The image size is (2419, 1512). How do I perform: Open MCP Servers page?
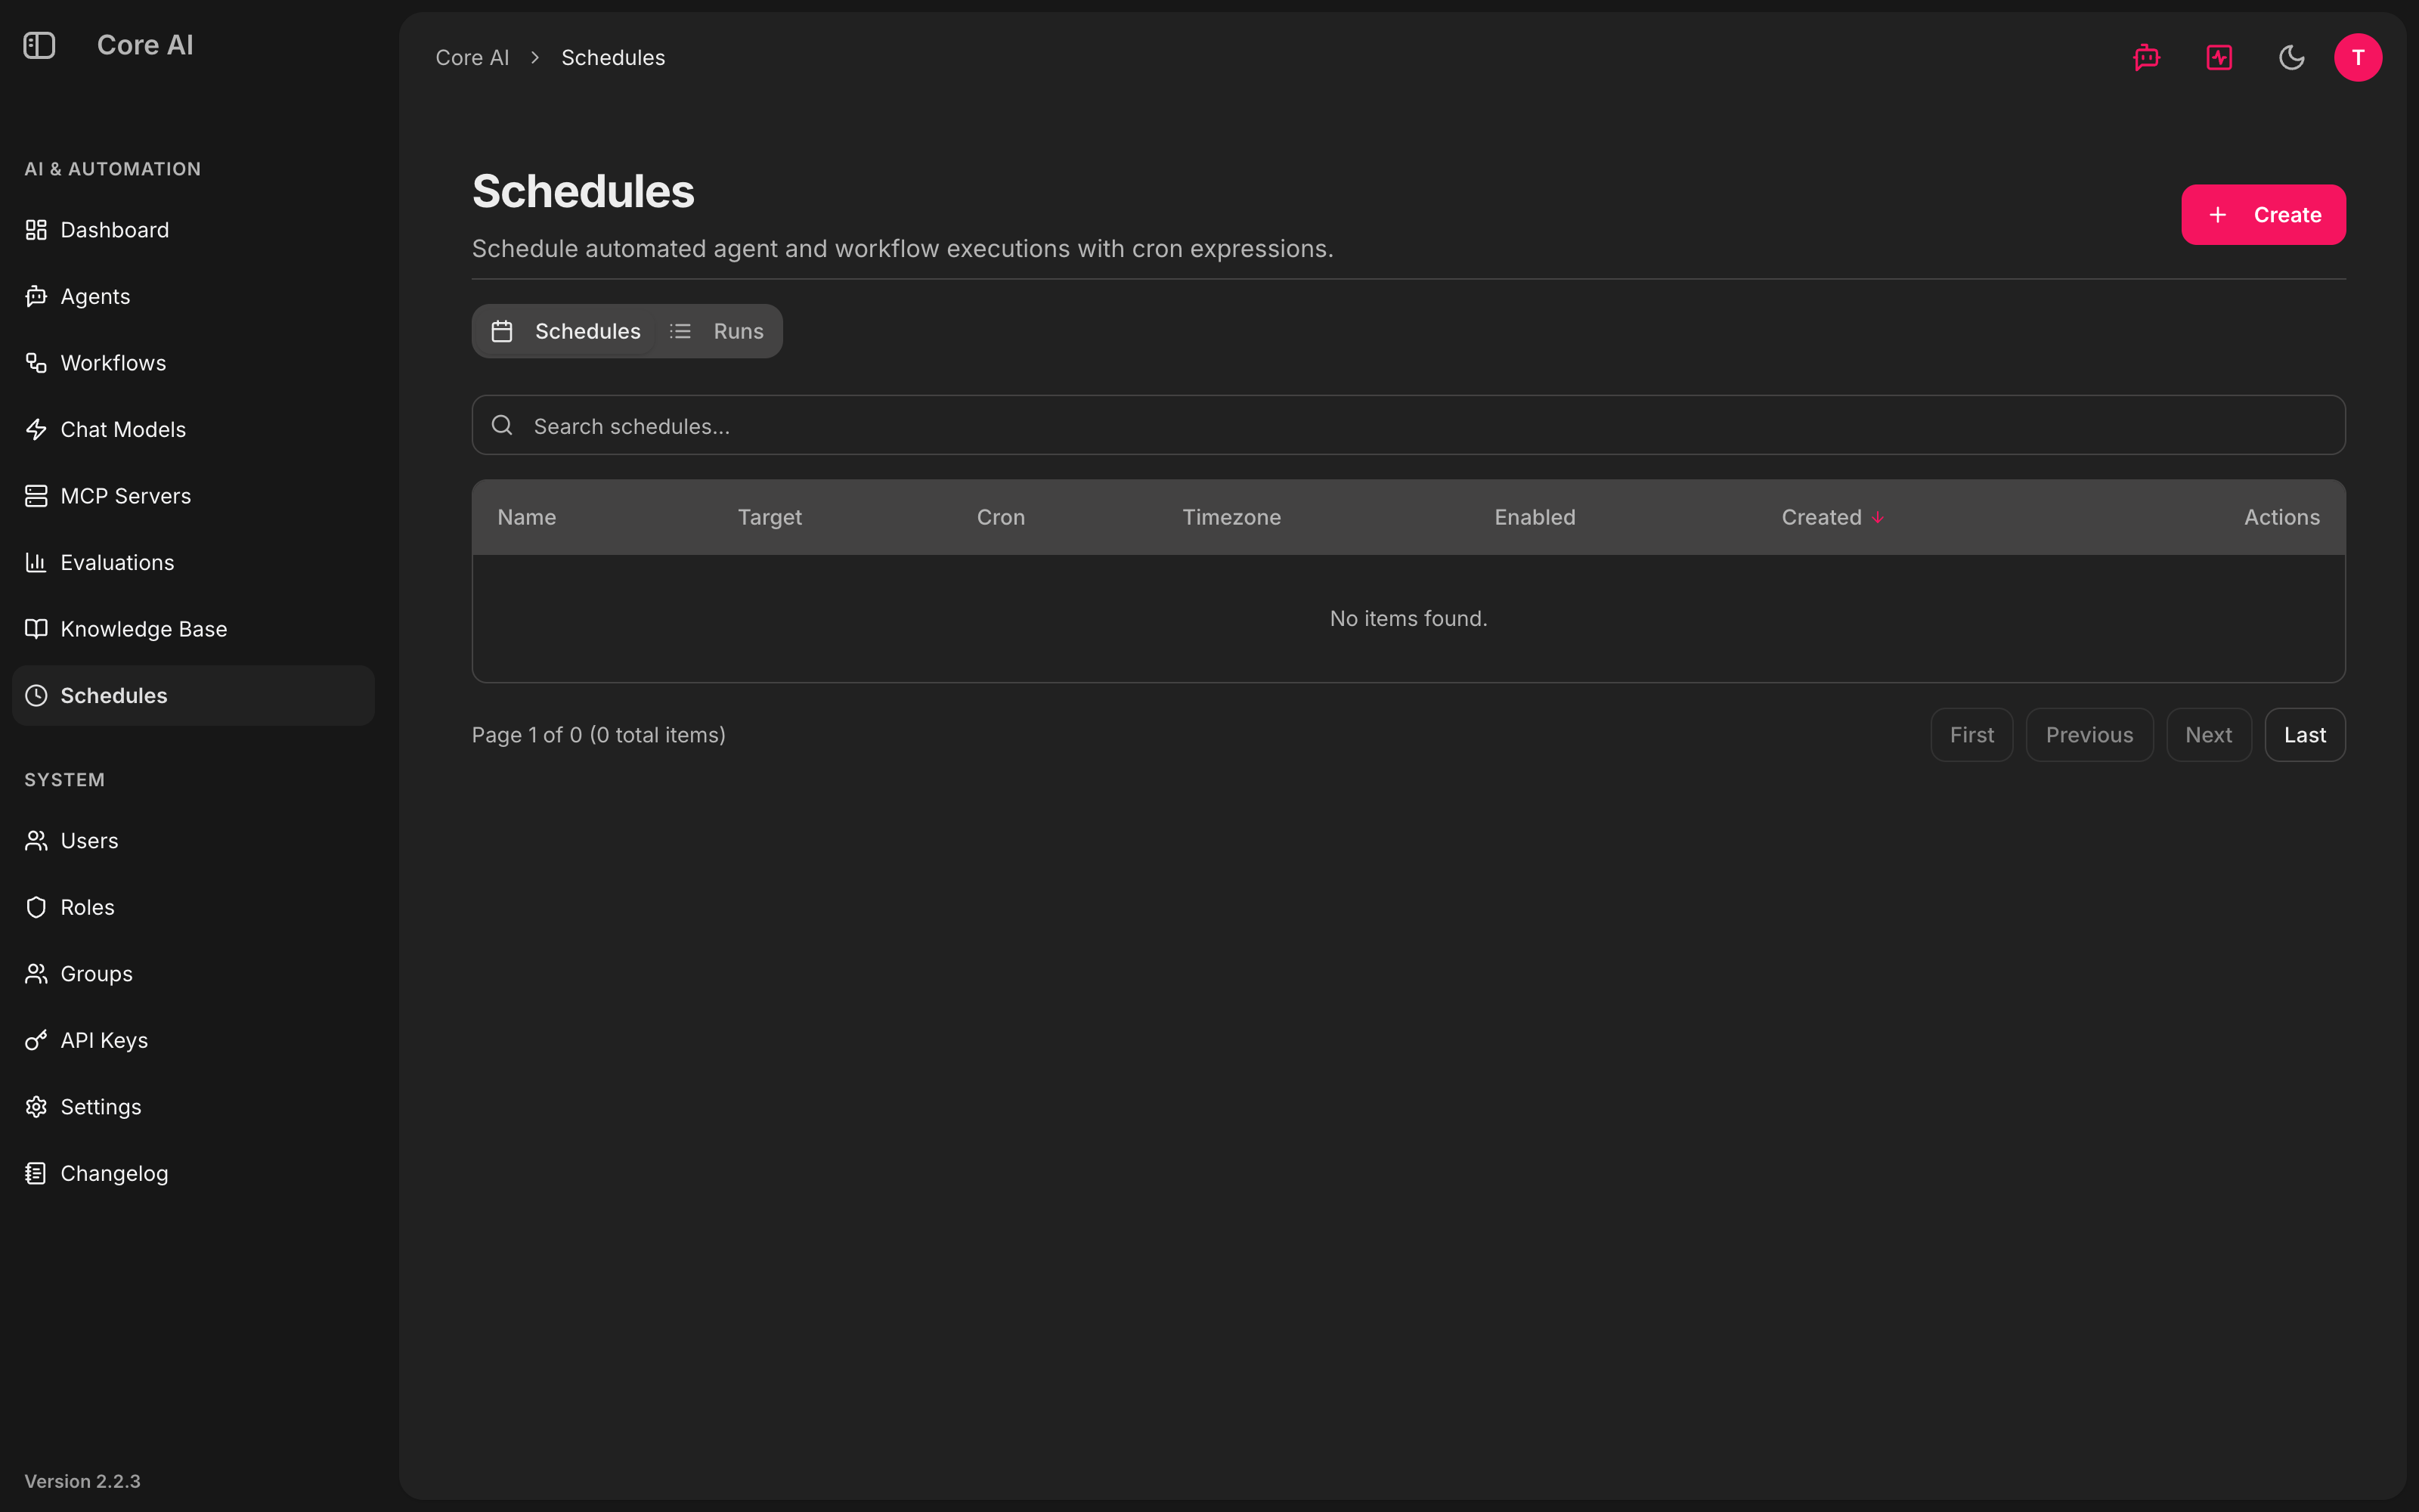193,496
